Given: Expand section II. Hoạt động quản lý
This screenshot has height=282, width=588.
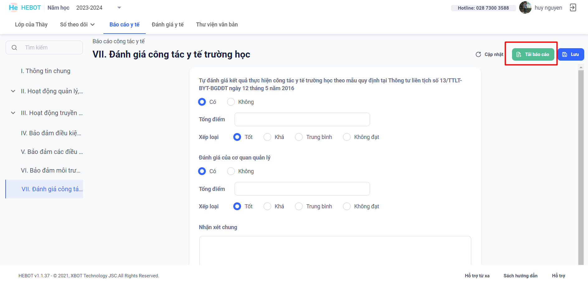Looking at the screenshot, I should point(13,91).
